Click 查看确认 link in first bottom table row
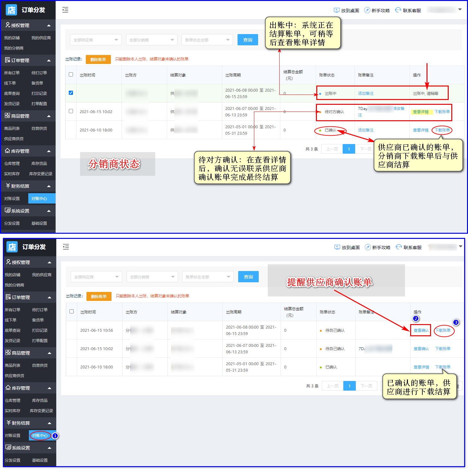This screenshot has width=468, height=471. [421, 331]
